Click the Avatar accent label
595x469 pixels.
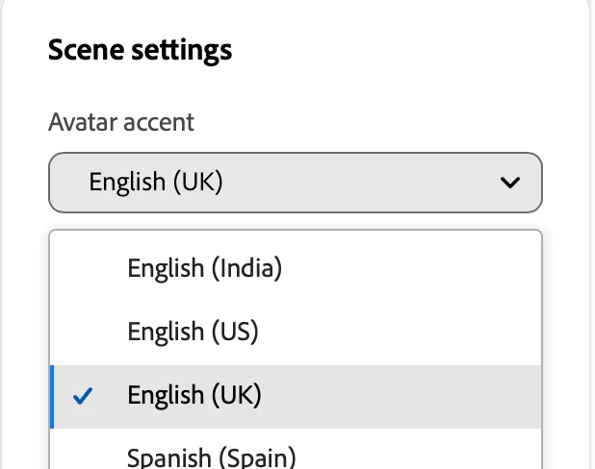pos(121,123)
